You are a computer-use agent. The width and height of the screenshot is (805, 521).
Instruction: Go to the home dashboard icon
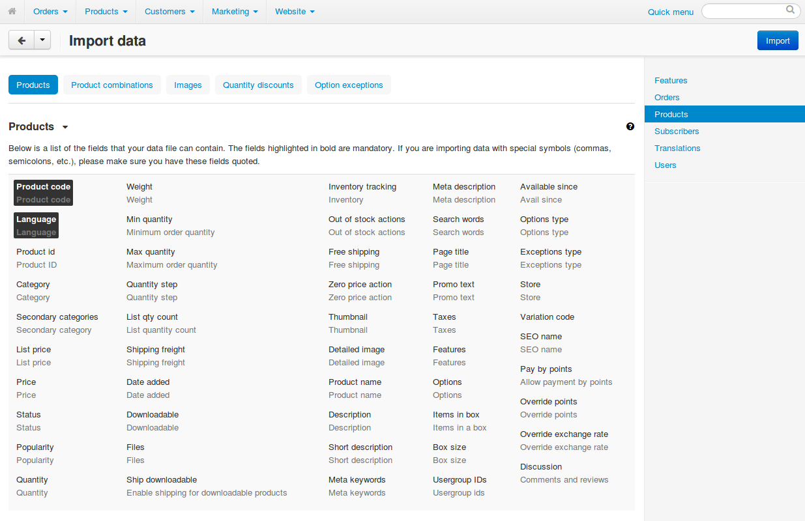(x=12, y=12)
